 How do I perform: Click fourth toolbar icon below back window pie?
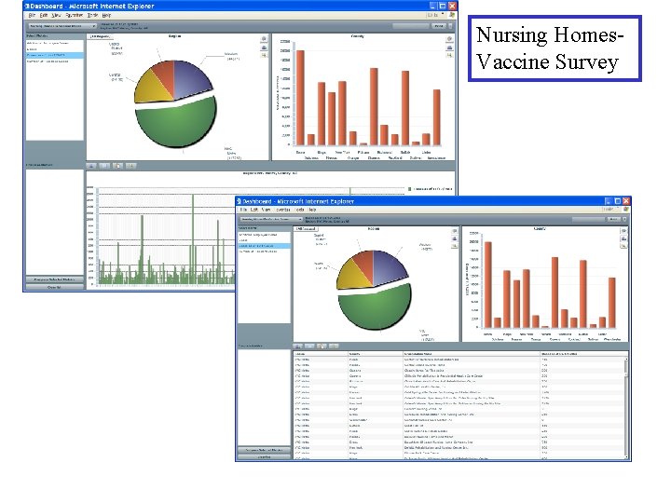pos(131,166)
